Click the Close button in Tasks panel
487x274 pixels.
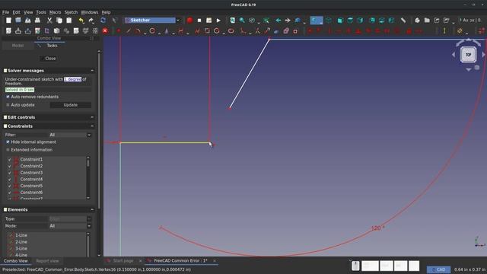click(x=48, y=59)
